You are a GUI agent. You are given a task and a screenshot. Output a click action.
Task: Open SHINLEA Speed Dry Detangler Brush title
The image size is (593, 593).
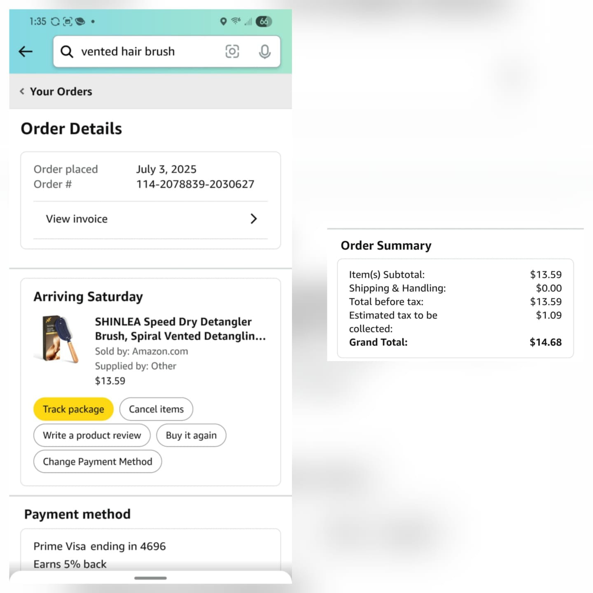click(x=180, y=329)
